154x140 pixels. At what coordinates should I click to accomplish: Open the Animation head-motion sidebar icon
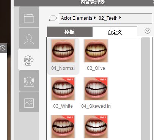click(x=29, y=81)
